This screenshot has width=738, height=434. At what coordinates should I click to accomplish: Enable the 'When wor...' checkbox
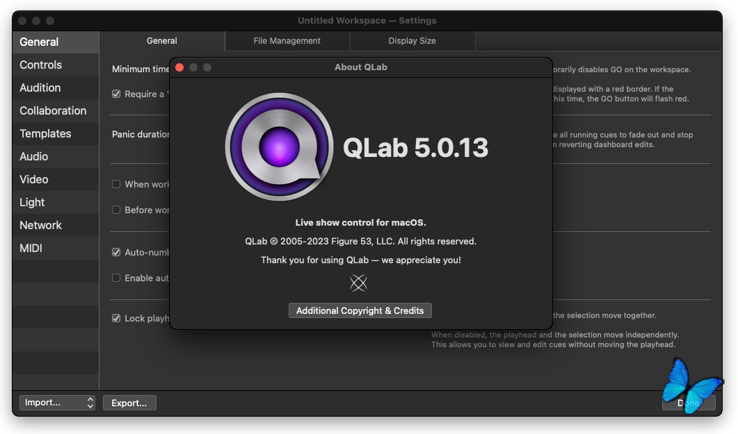click(x=116, y=184)
